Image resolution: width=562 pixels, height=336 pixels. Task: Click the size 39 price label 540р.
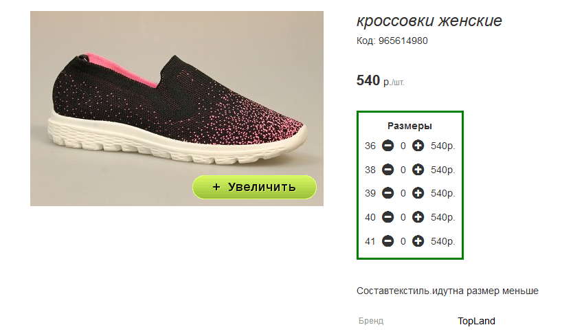(443, 193)
